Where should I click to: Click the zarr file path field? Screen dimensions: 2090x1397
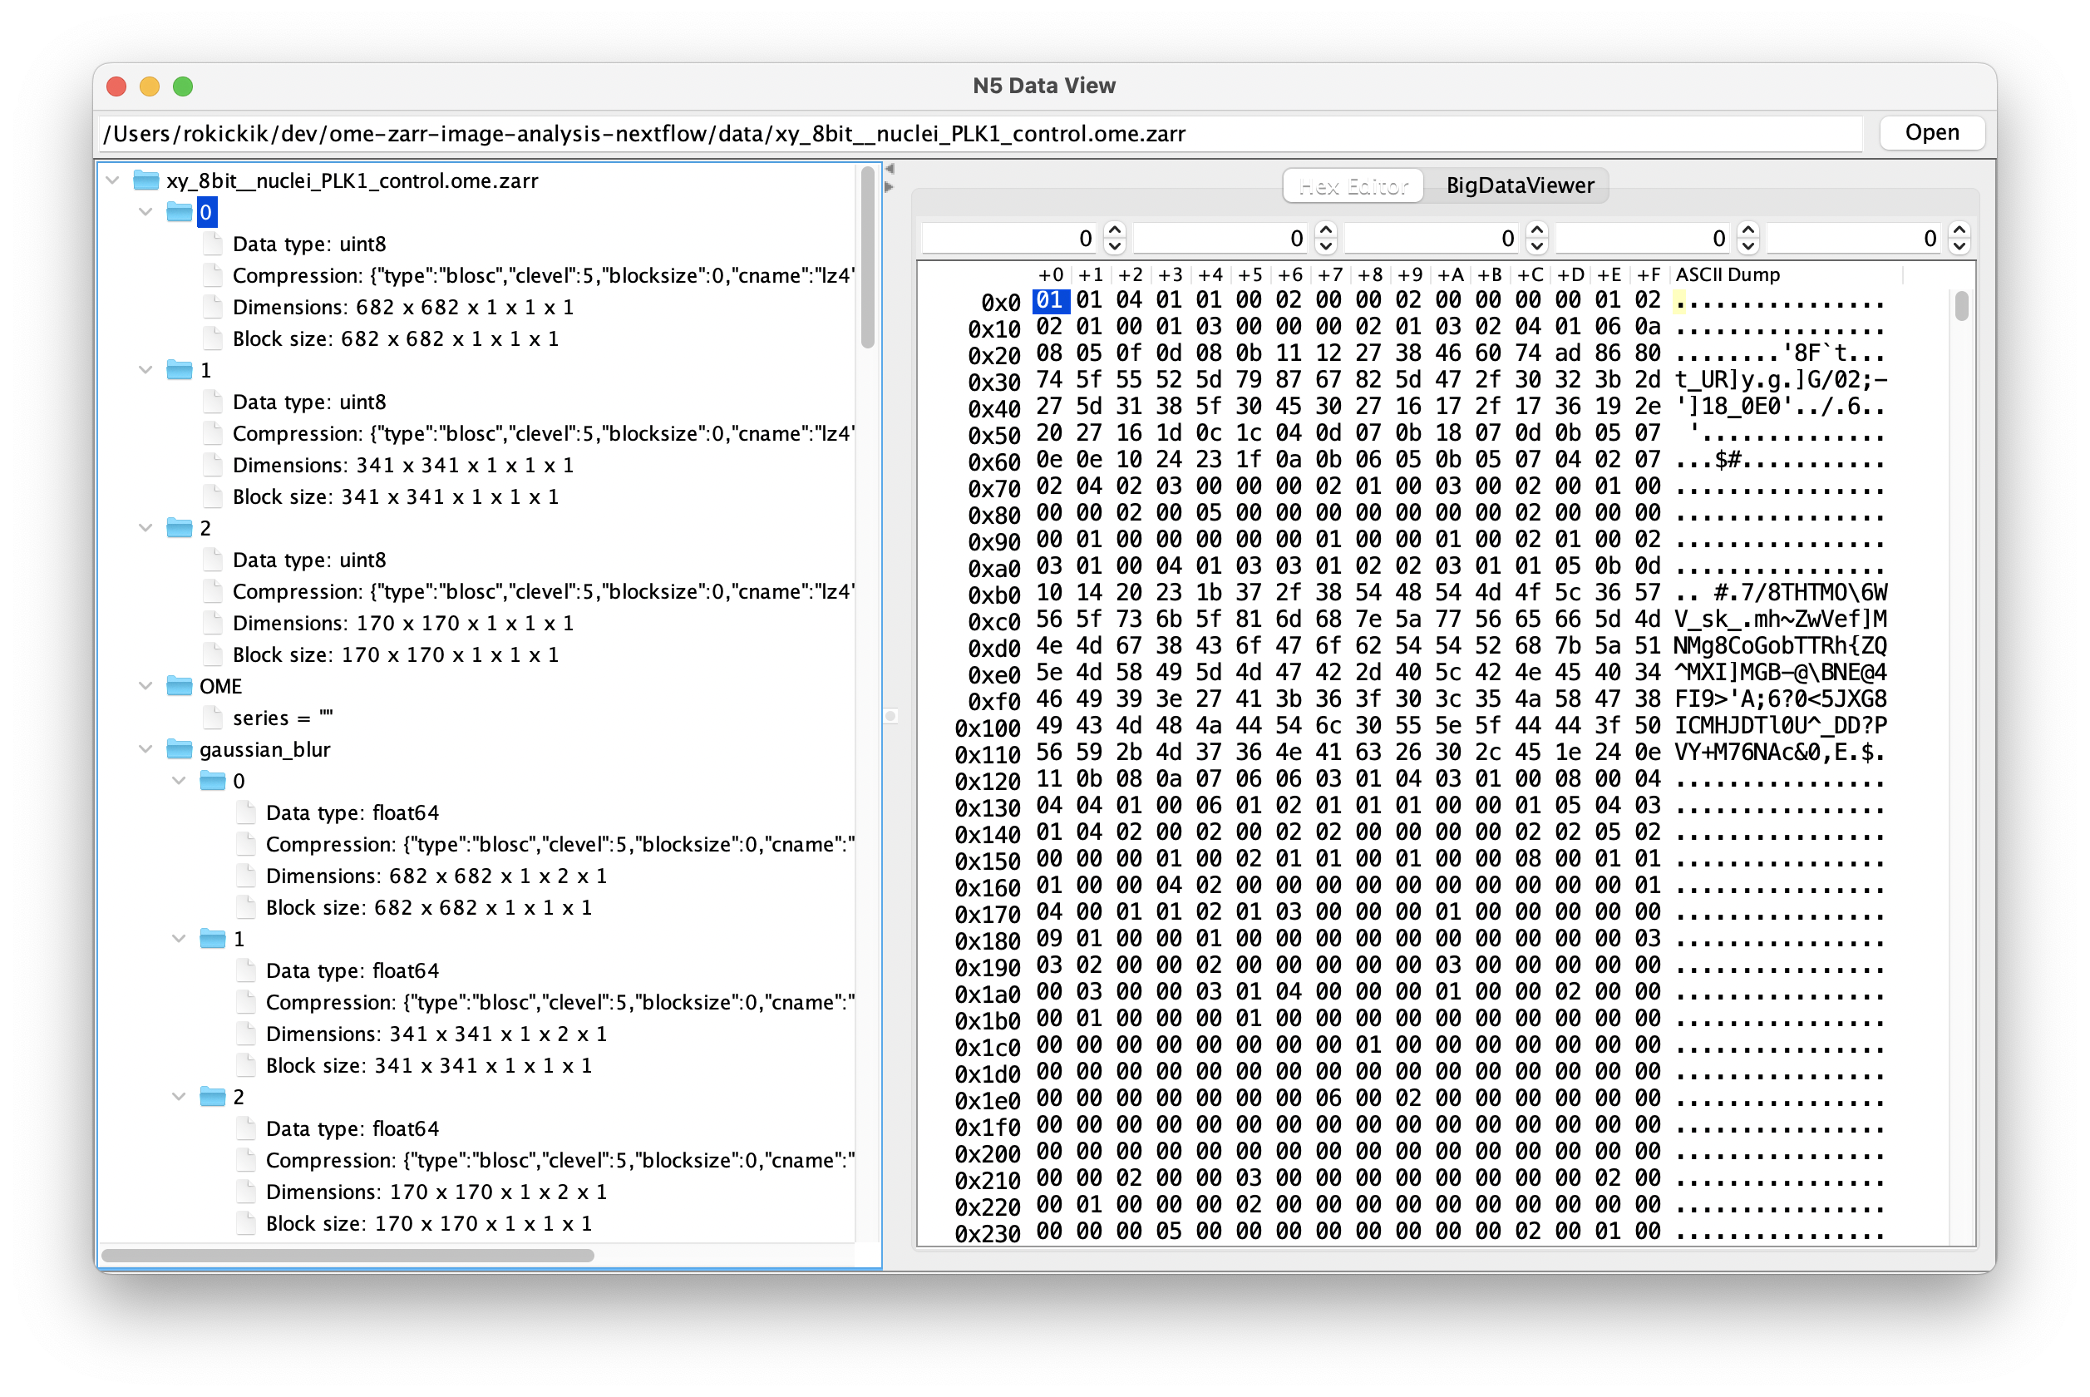tap(979, 134)
